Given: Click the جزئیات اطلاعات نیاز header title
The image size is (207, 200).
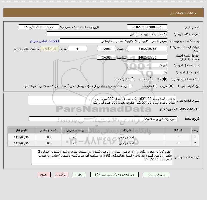Looking at the screenshot, I should pyautogui.click(x=183, y=13).
